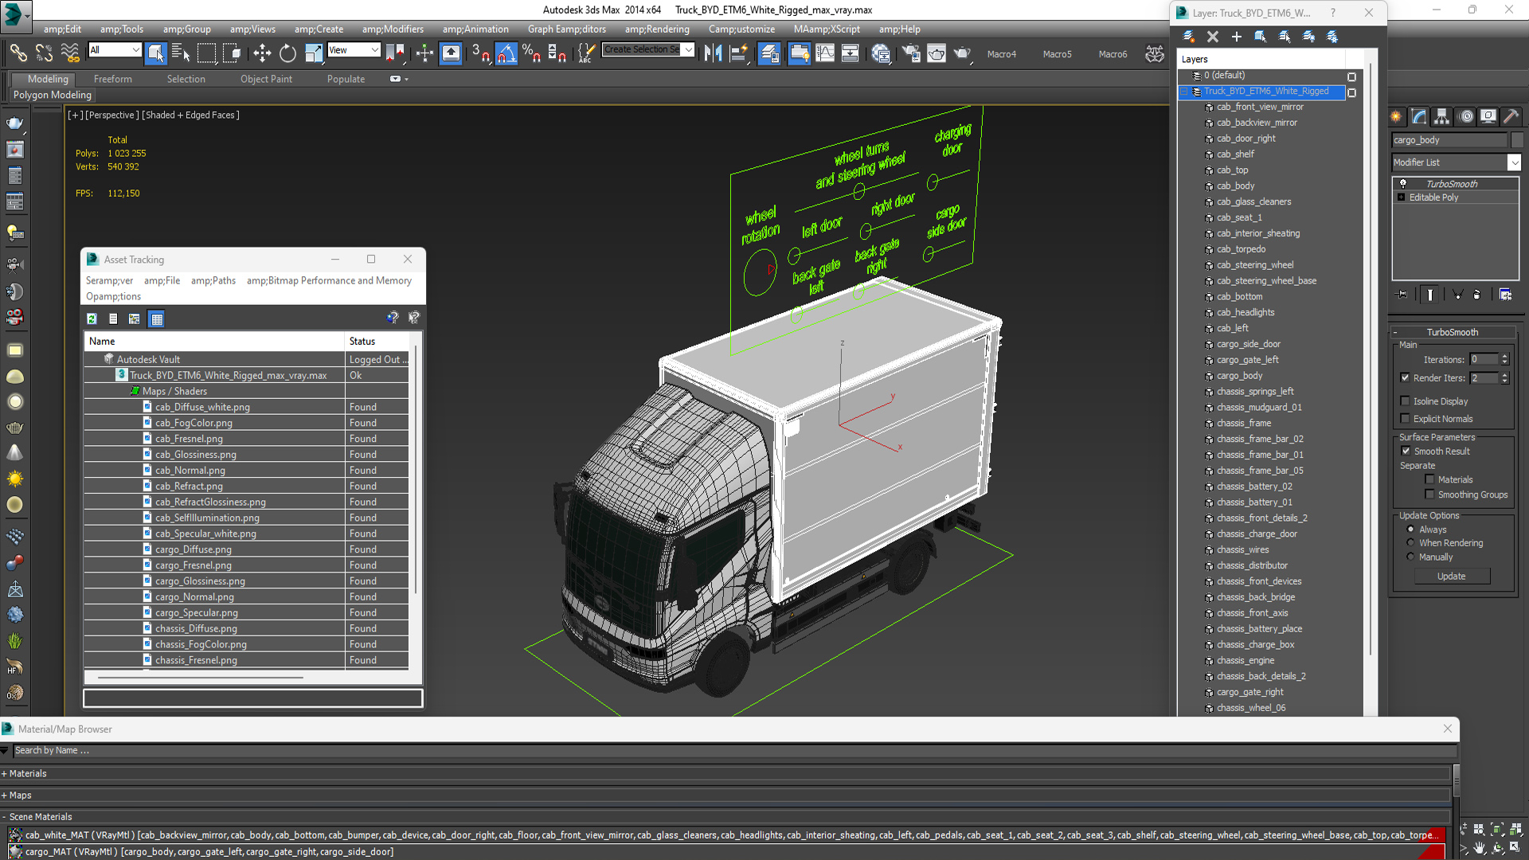Image resolution: width=1529 pixels, height=860 pixels.
Task: Click the Update button
Action: click(x=1451, y=577)
